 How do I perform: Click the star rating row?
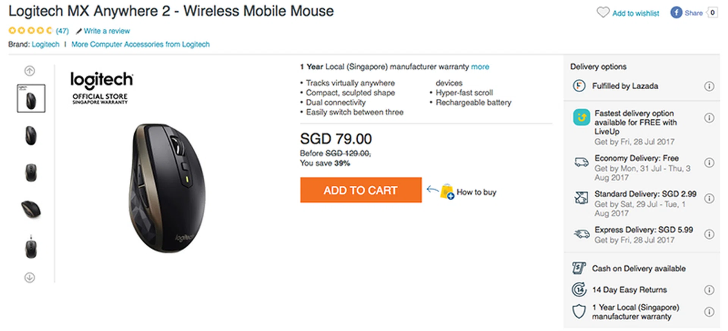pos(30,30)
